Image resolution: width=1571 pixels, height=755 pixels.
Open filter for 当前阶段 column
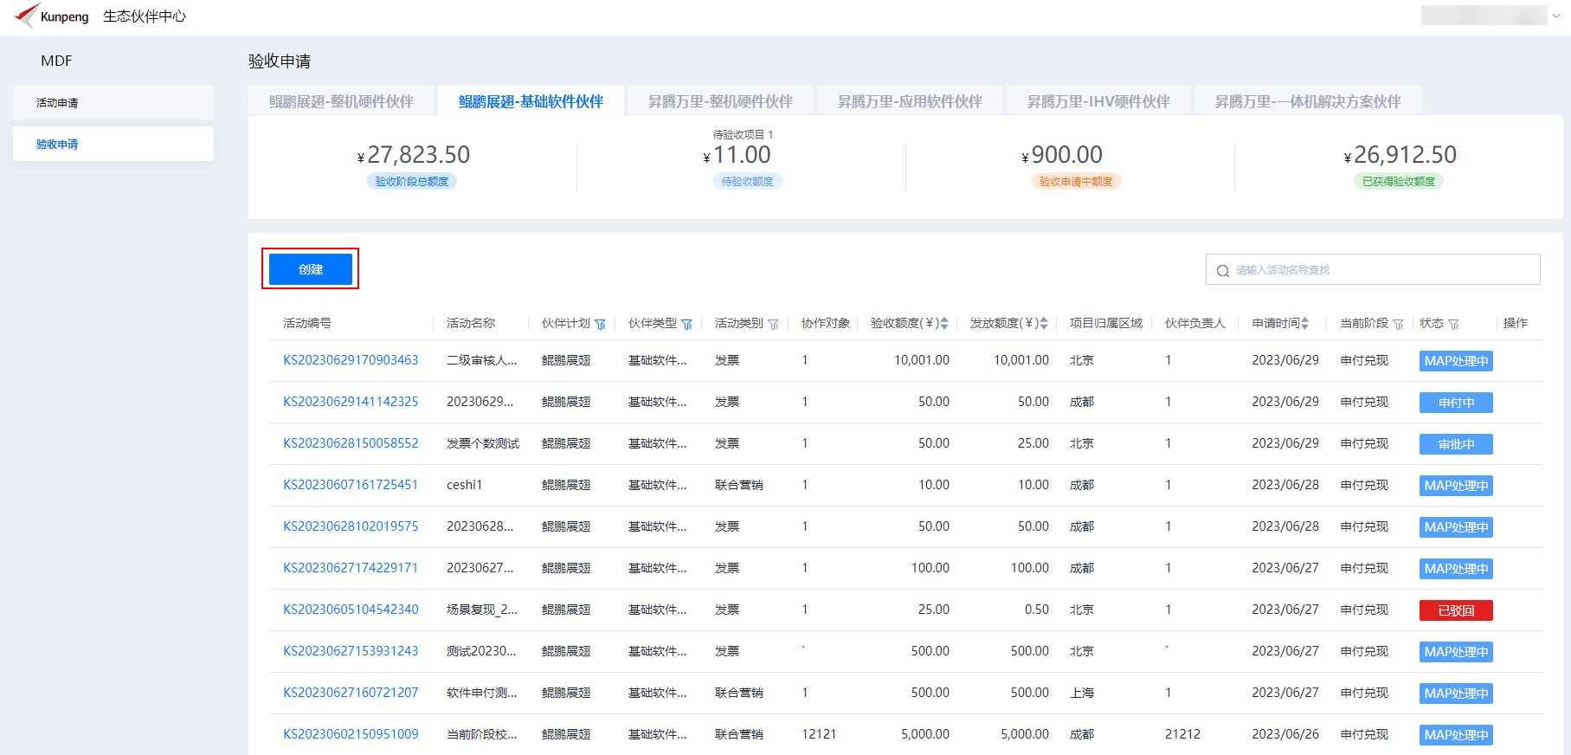pos(1398,324)
